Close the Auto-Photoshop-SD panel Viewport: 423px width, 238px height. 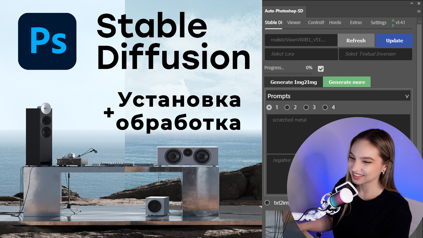(419, 3)
